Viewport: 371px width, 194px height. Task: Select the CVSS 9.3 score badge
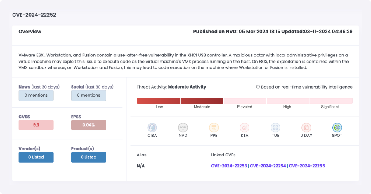click(36, 125)
